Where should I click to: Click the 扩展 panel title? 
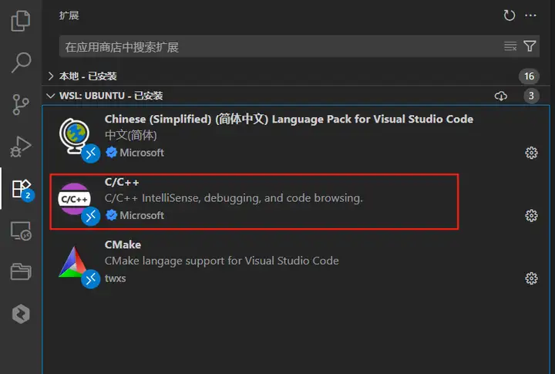[69, 15]
